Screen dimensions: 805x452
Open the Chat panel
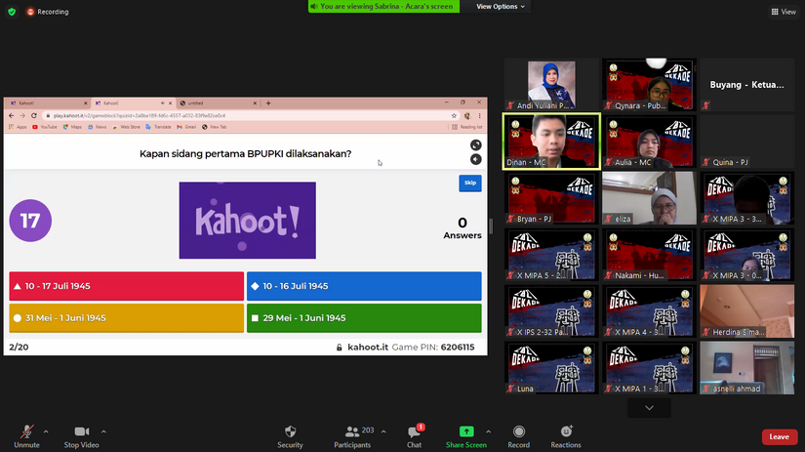[x=415, y=436]
